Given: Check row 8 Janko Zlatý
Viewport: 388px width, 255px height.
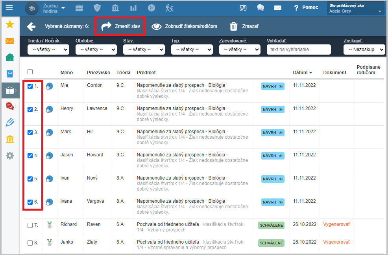Looking at the screenshot, I should (x=30, y=243).
